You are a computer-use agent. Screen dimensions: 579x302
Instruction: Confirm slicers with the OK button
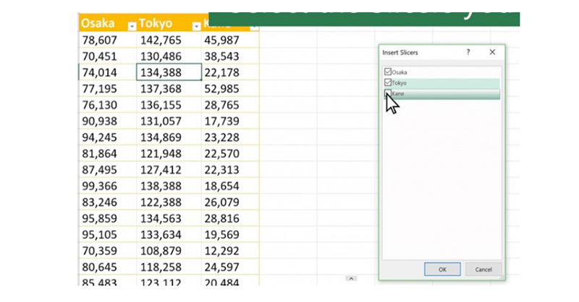point(442,269)
